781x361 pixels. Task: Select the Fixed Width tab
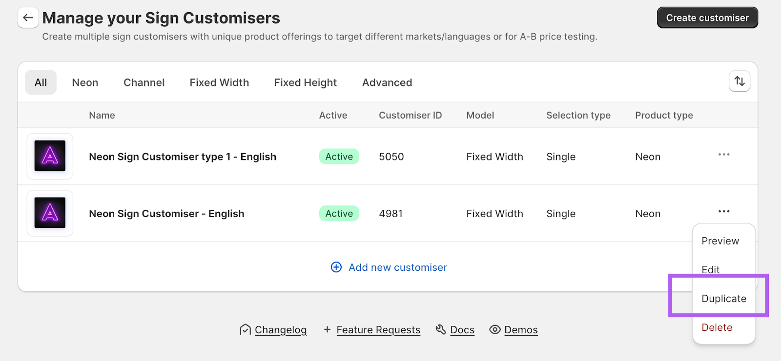[x=219, y=82]
